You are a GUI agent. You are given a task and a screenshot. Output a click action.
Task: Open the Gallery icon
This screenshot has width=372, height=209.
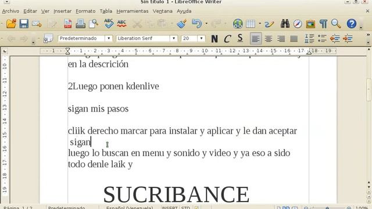pyautogui.click(x=310, y=24)
